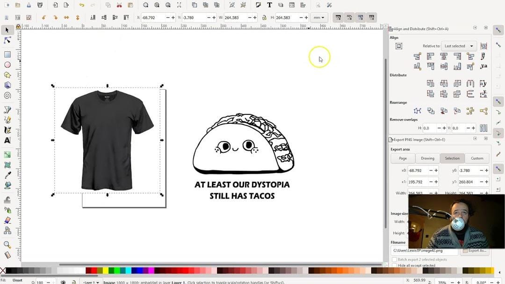This screenshot has width=505, height=284.
Task: Flip selection horizontally
Action: 66,18
